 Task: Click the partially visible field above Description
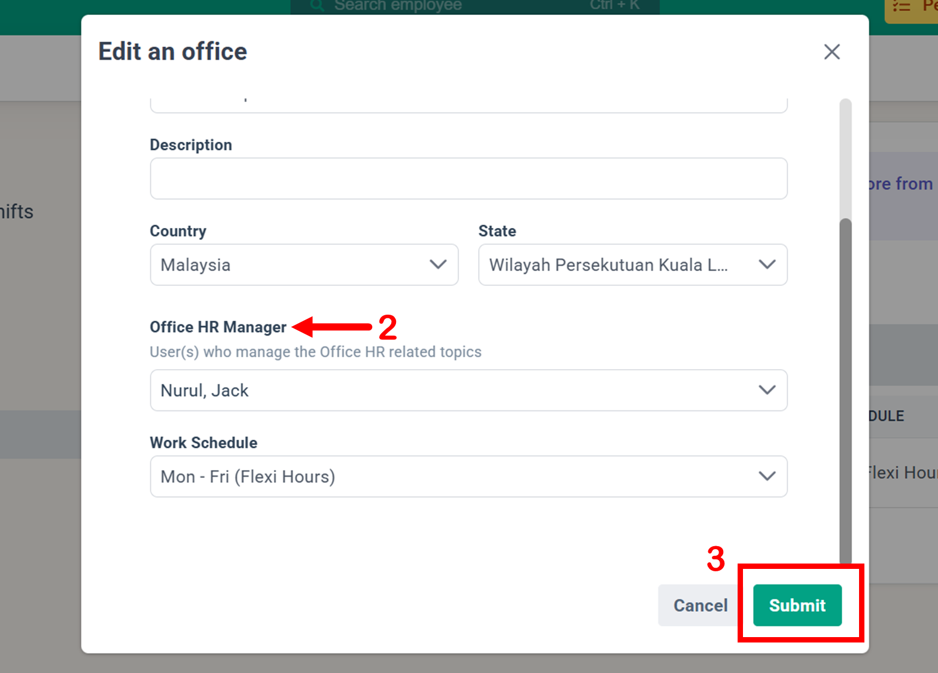[x=468, y=105]
